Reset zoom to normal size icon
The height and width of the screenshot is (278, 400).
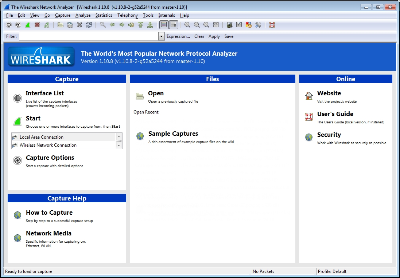point(206,25)
